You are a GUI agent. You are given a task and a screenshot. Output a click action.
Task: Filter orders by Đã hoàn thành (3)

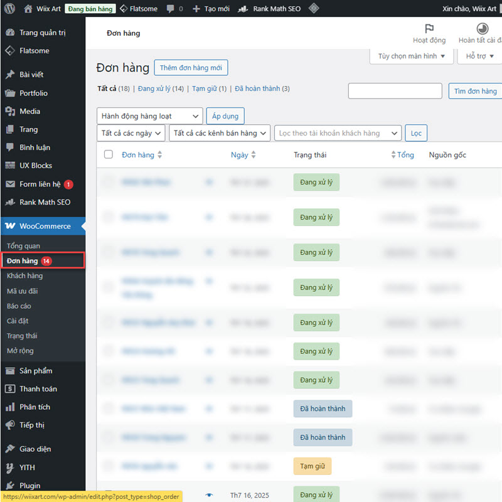262,88
